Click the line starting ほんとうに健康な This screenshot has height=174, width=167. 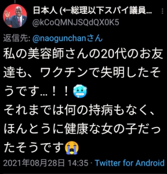(82, 129)
